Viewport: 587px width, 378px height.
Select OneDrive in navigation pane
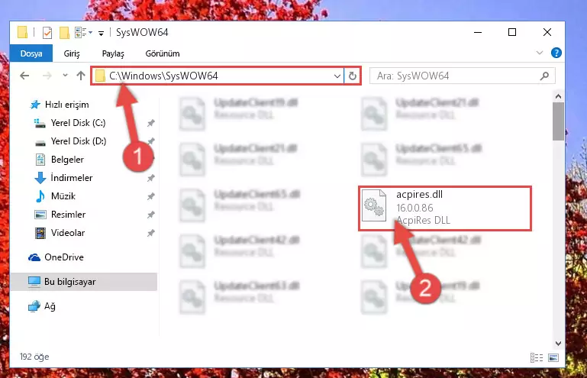pos(56,257)
